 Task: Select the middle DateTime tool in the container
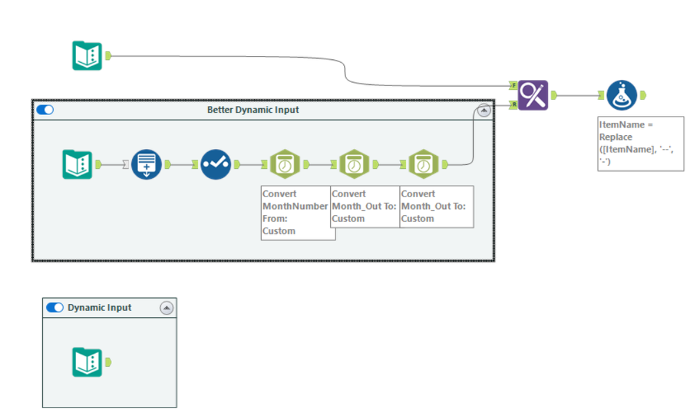354,164
